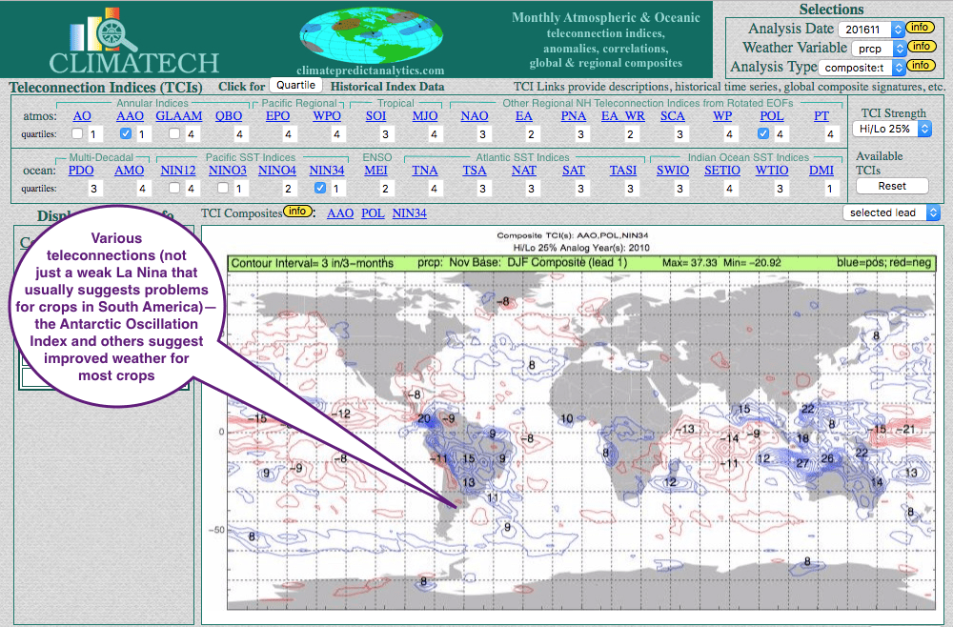Click the globe map image in header
The image size is (953, 627).
tap(370, 35)
